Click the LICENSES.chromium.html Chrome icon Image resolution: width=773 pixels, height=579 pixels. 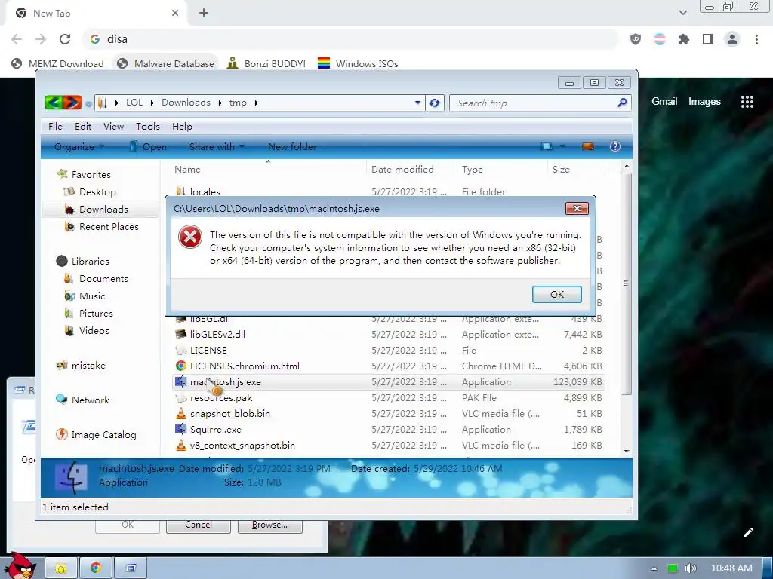tap(181, 366)
